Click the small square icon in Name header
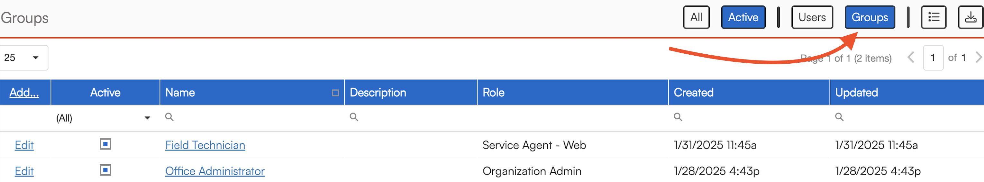 [335, 93]
